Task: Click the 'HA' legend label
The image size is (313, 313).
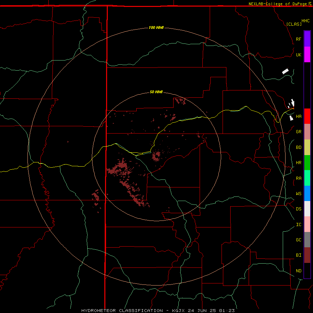Action: [298, 117]
